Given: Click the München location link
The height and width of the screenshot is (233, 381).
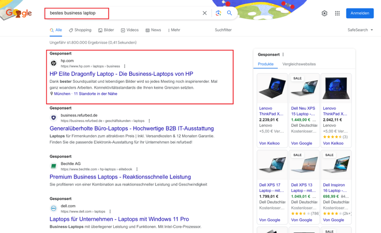Looking at the screenshot, I should pyautogui.click(x=62, y=94).
